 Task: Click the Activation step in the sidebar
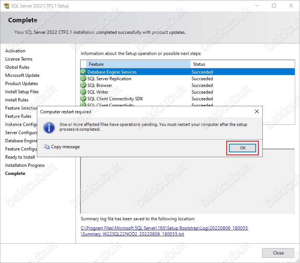[x=15, y=51]
